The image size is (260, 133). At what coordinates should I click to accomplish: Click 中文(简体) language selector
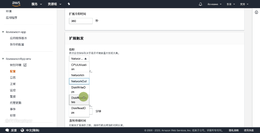tap(33, 130)
